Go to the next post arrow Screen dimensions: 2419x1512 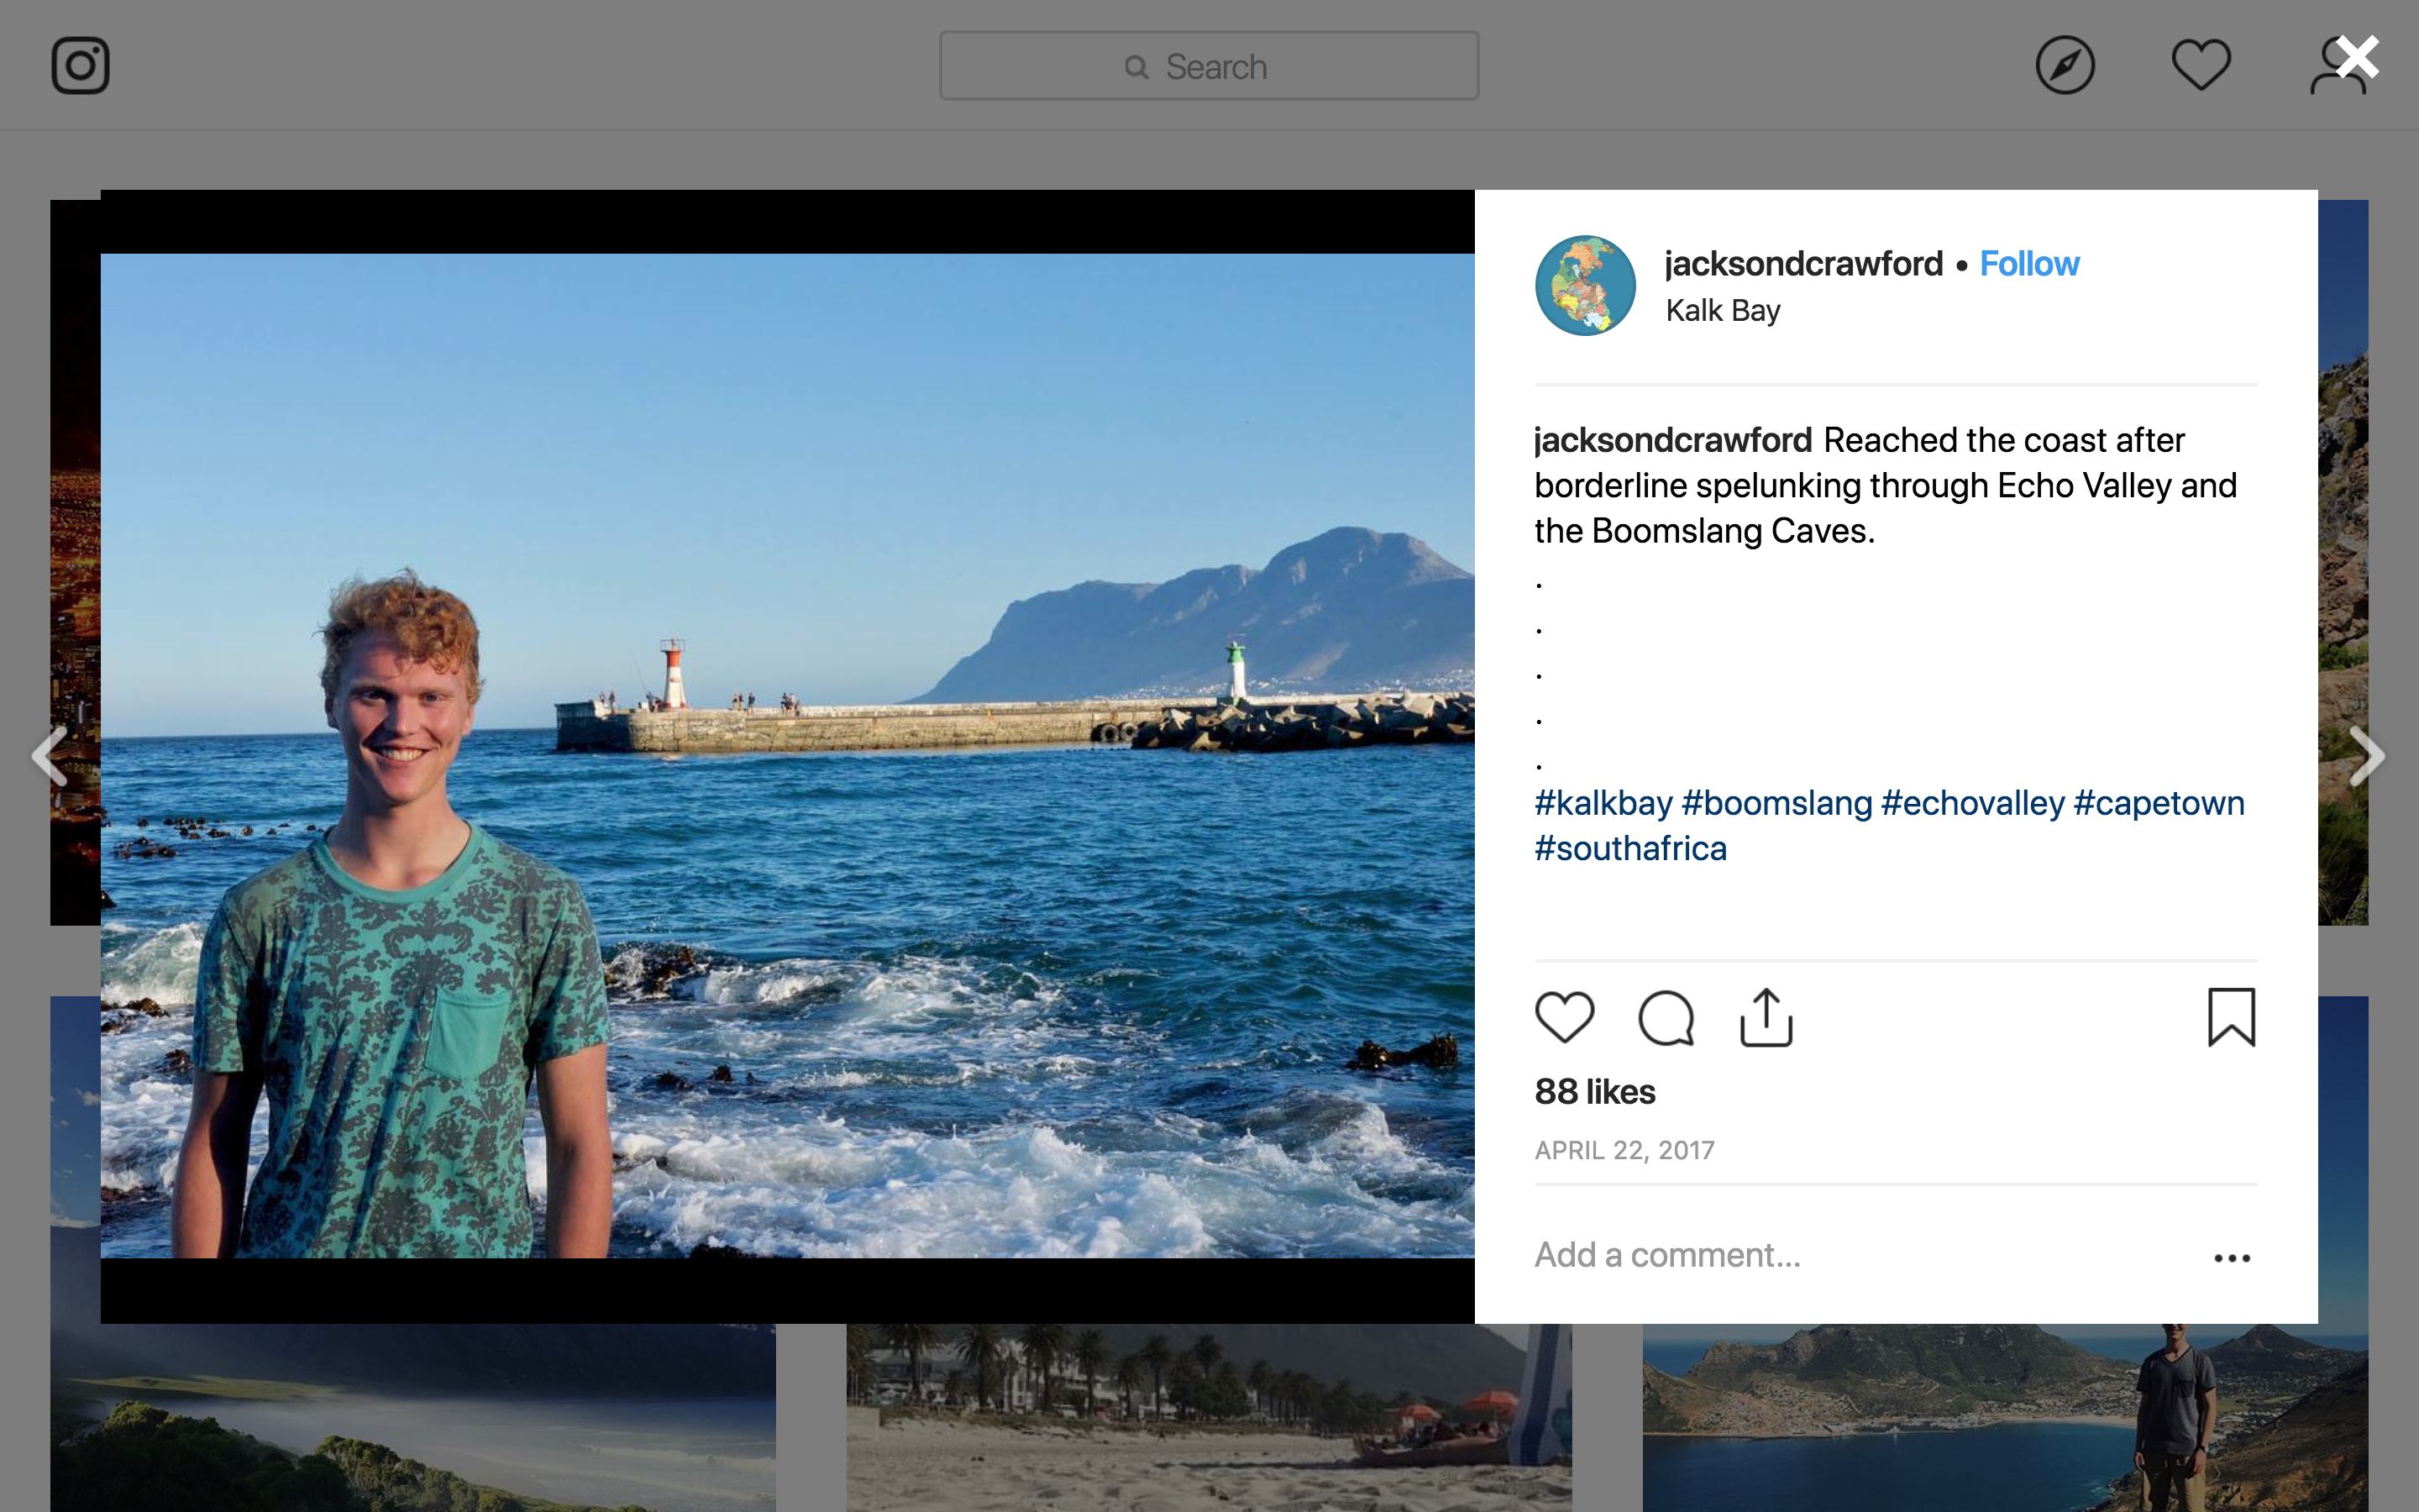(2367, 756)
